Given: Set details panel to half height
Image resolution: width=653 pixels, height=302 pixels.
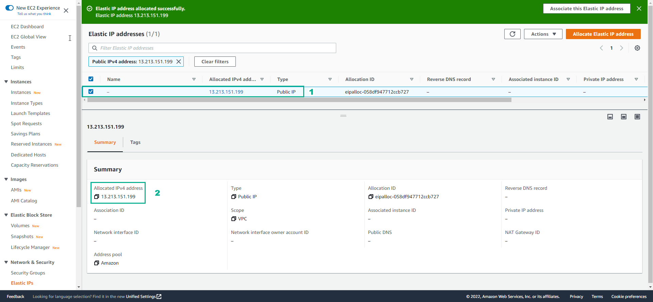Looking at the screenshot, I should point(624,117).
